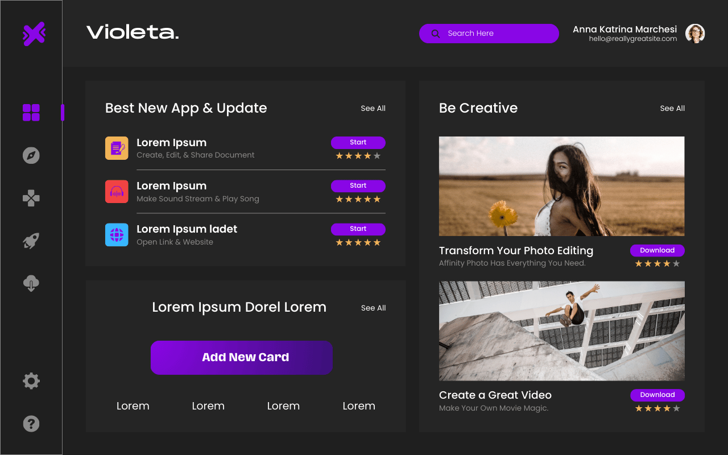This screenshot has height=455, width=728.
Task: Click the 'Best New App & Update' heading
Action: point(186,108)
